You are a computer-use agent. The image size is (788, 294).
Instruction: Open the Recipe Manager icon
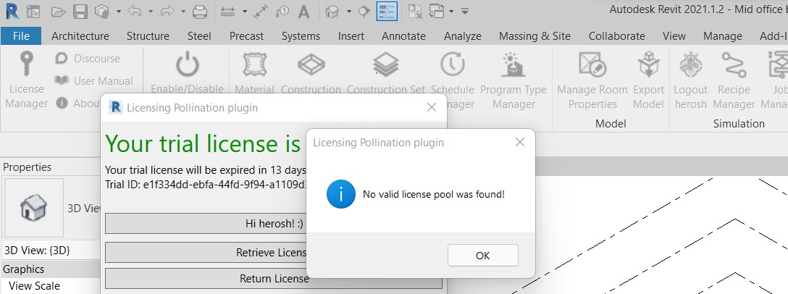click(734, 65)
